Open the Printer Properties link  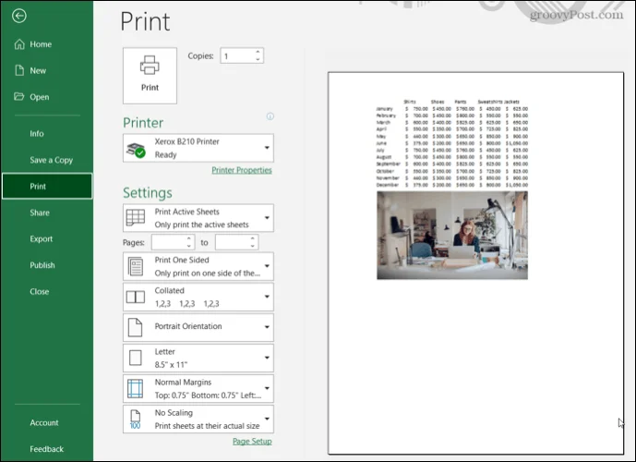click(242, 170)
